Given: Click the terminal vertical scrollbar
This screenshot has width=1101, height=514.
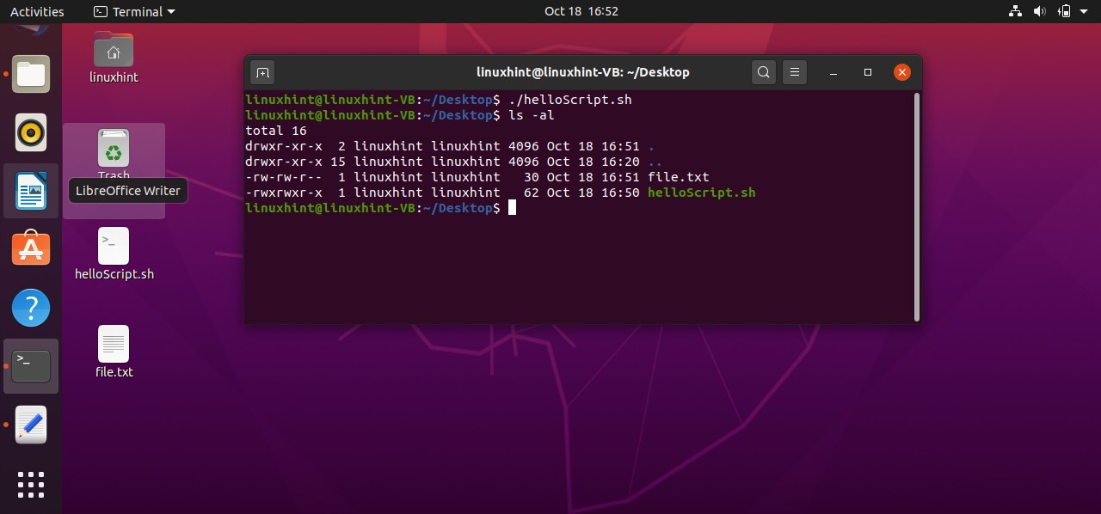Looking at the screenshot, I should tap(917, 206).
